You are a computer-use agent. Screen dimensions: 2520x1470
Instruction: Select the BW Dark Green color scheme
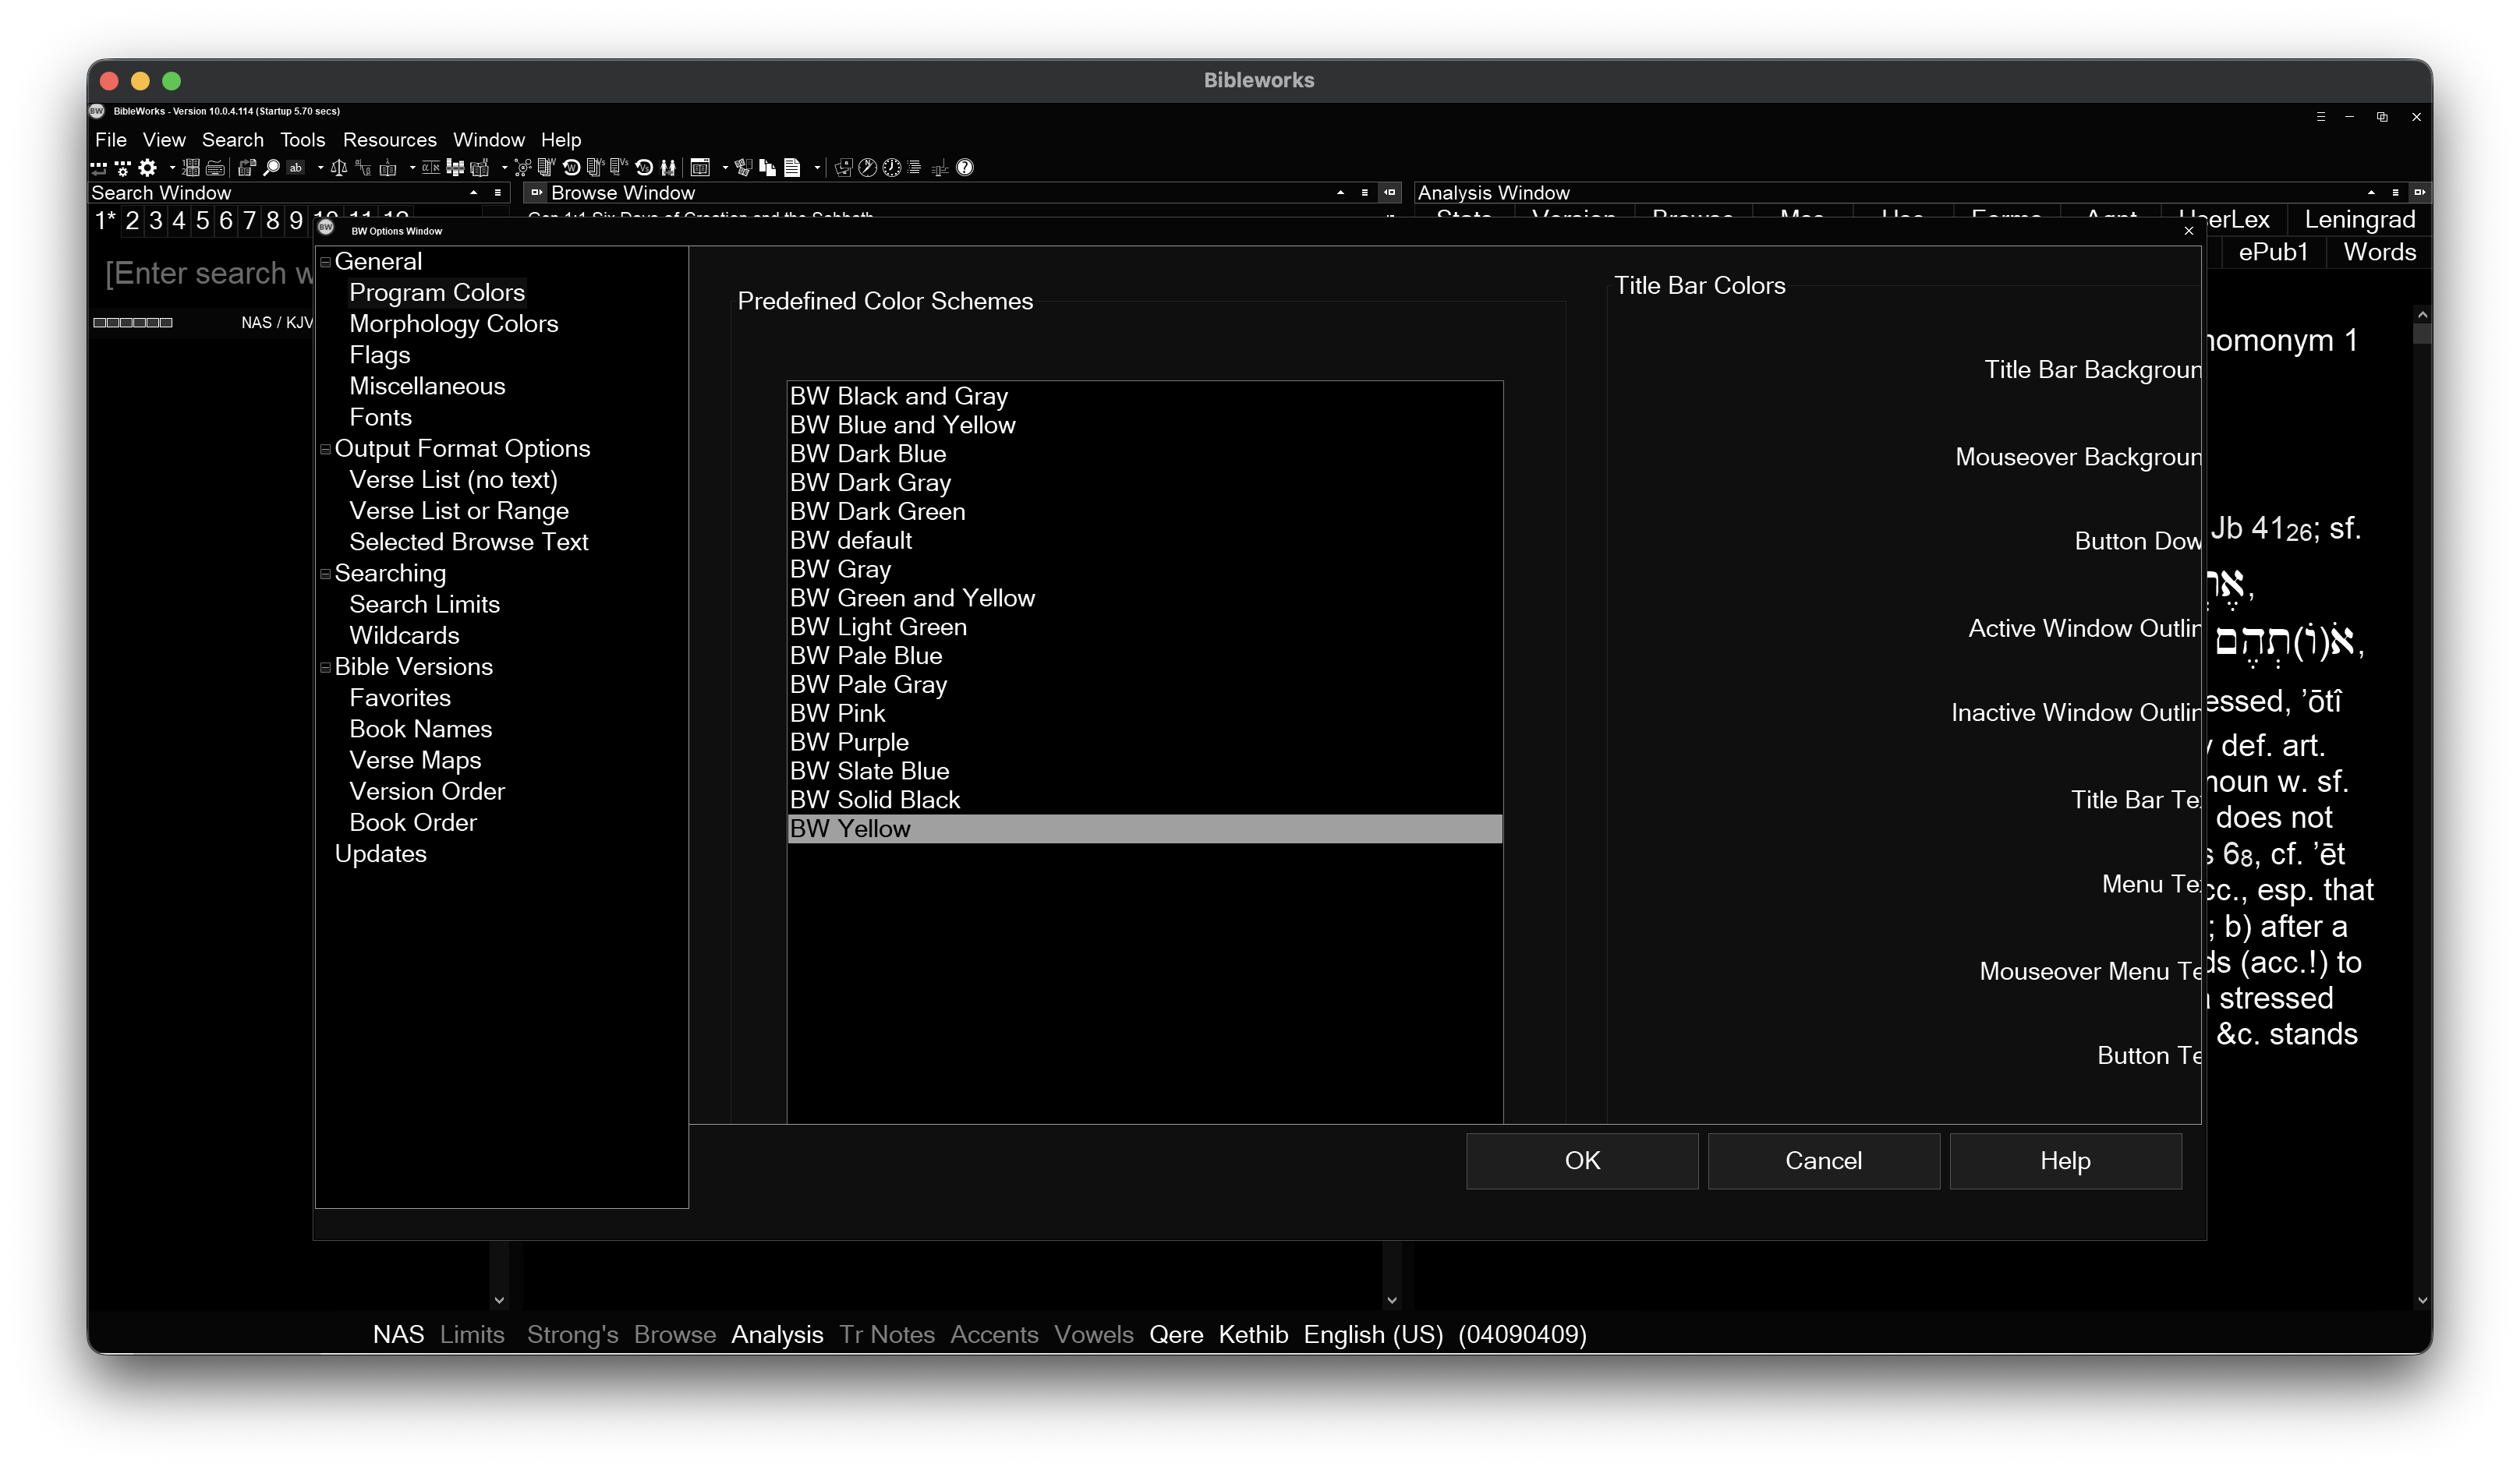pos(877,511)
